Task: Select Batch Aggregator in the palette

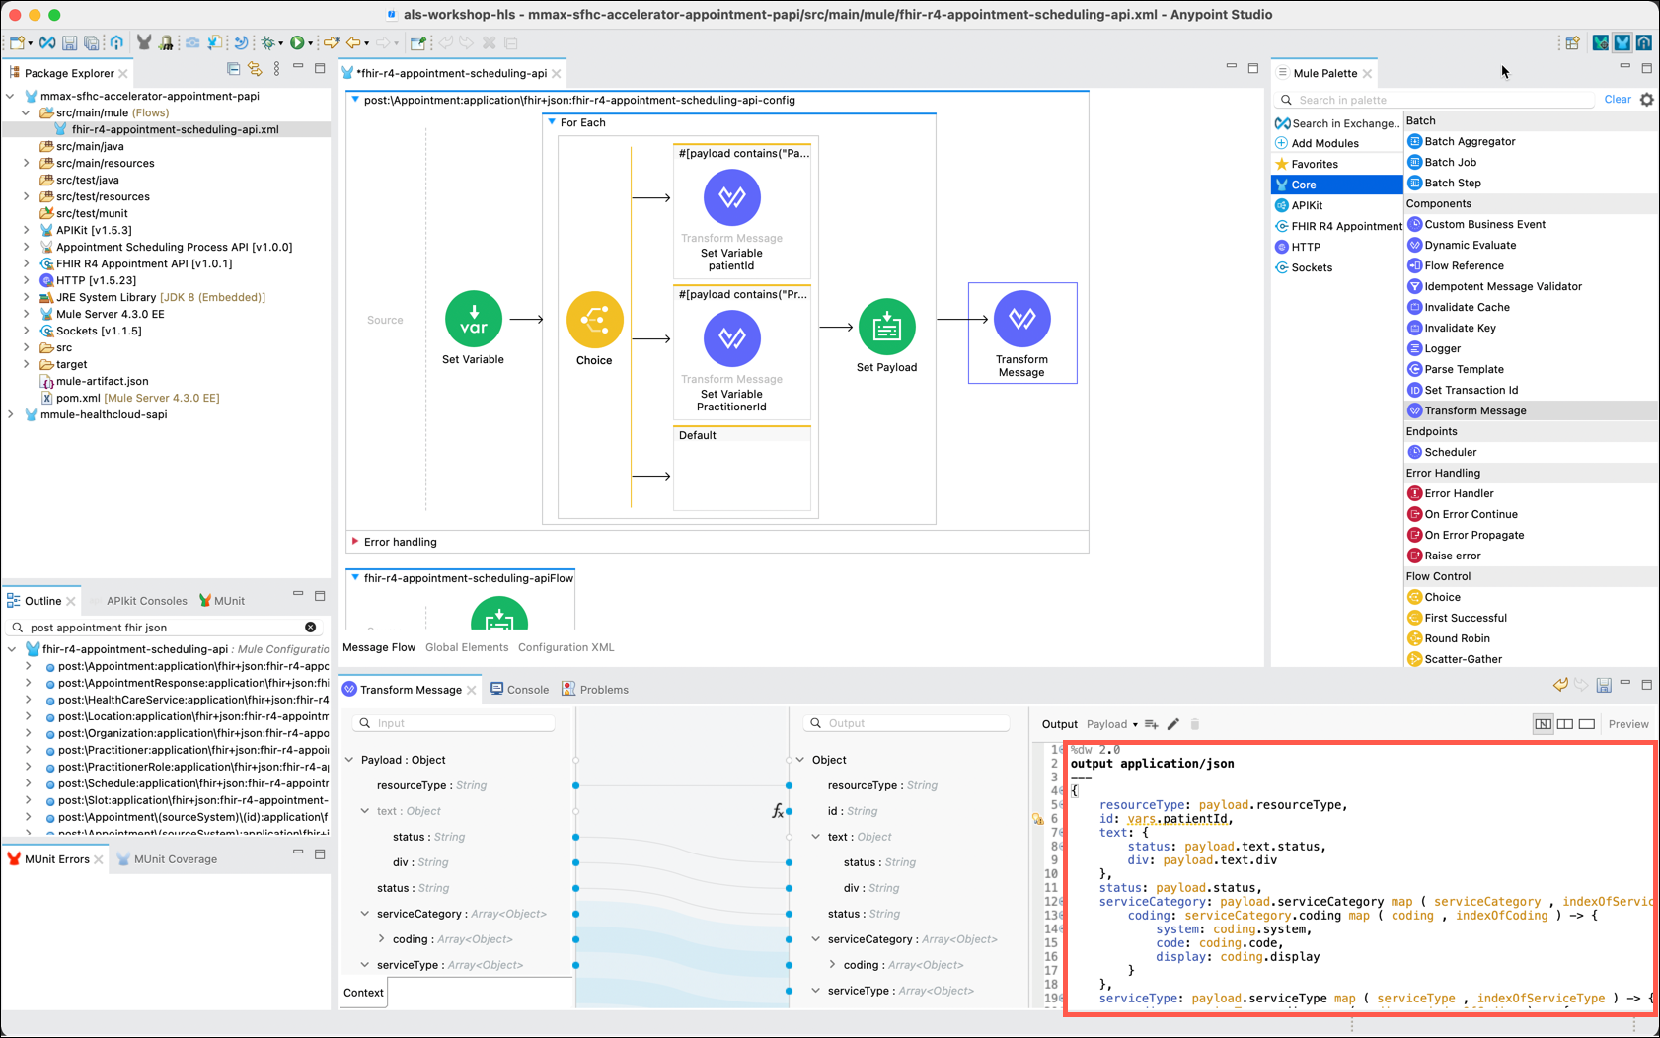Action: tap(1469, 141)
